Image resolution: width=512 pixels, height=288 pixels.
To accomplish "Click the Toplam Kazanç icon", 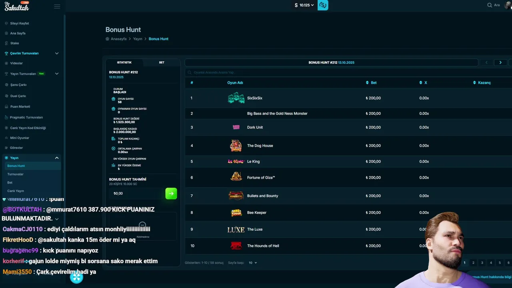I will coord(114,138).
